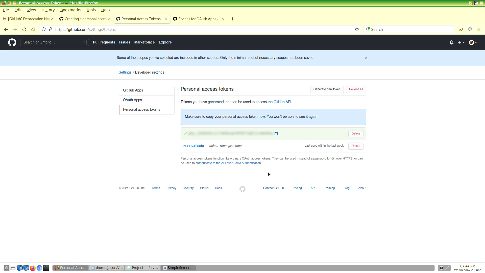The width and height of the screenshot is (485, 273).
Task: Open authenticate to the API link
Action: click(x=228, y=163)
